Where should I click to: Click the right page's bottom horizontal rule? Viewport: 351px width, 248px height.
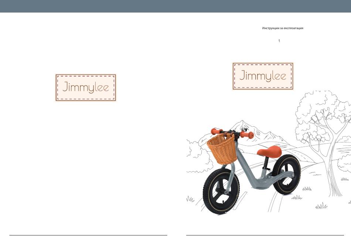[265, 235]
